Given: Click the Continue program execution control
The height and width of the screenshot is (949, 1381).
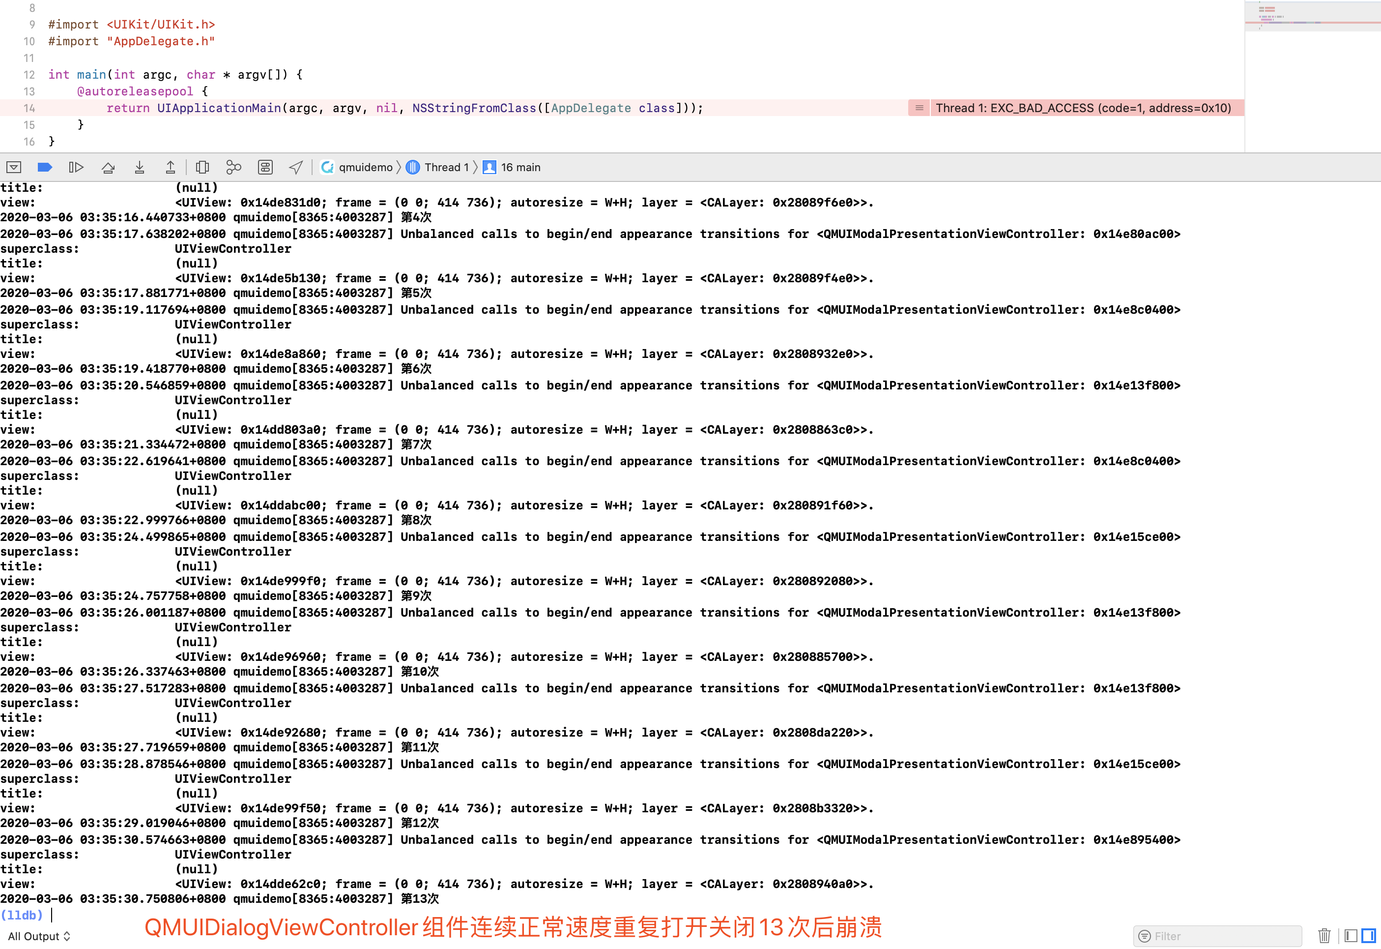Looking at the screenshot, I should pos(77,167).
